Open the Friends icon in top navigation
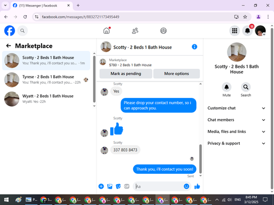The height and width of the screenshot is (205, 274). (135, 31)
